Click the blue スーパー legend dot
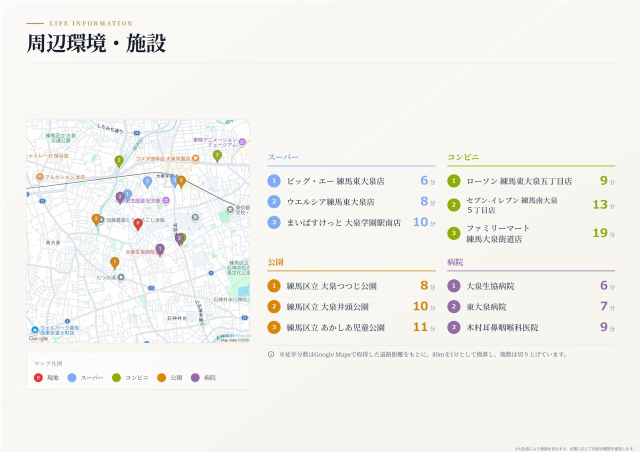 point(72,377)
